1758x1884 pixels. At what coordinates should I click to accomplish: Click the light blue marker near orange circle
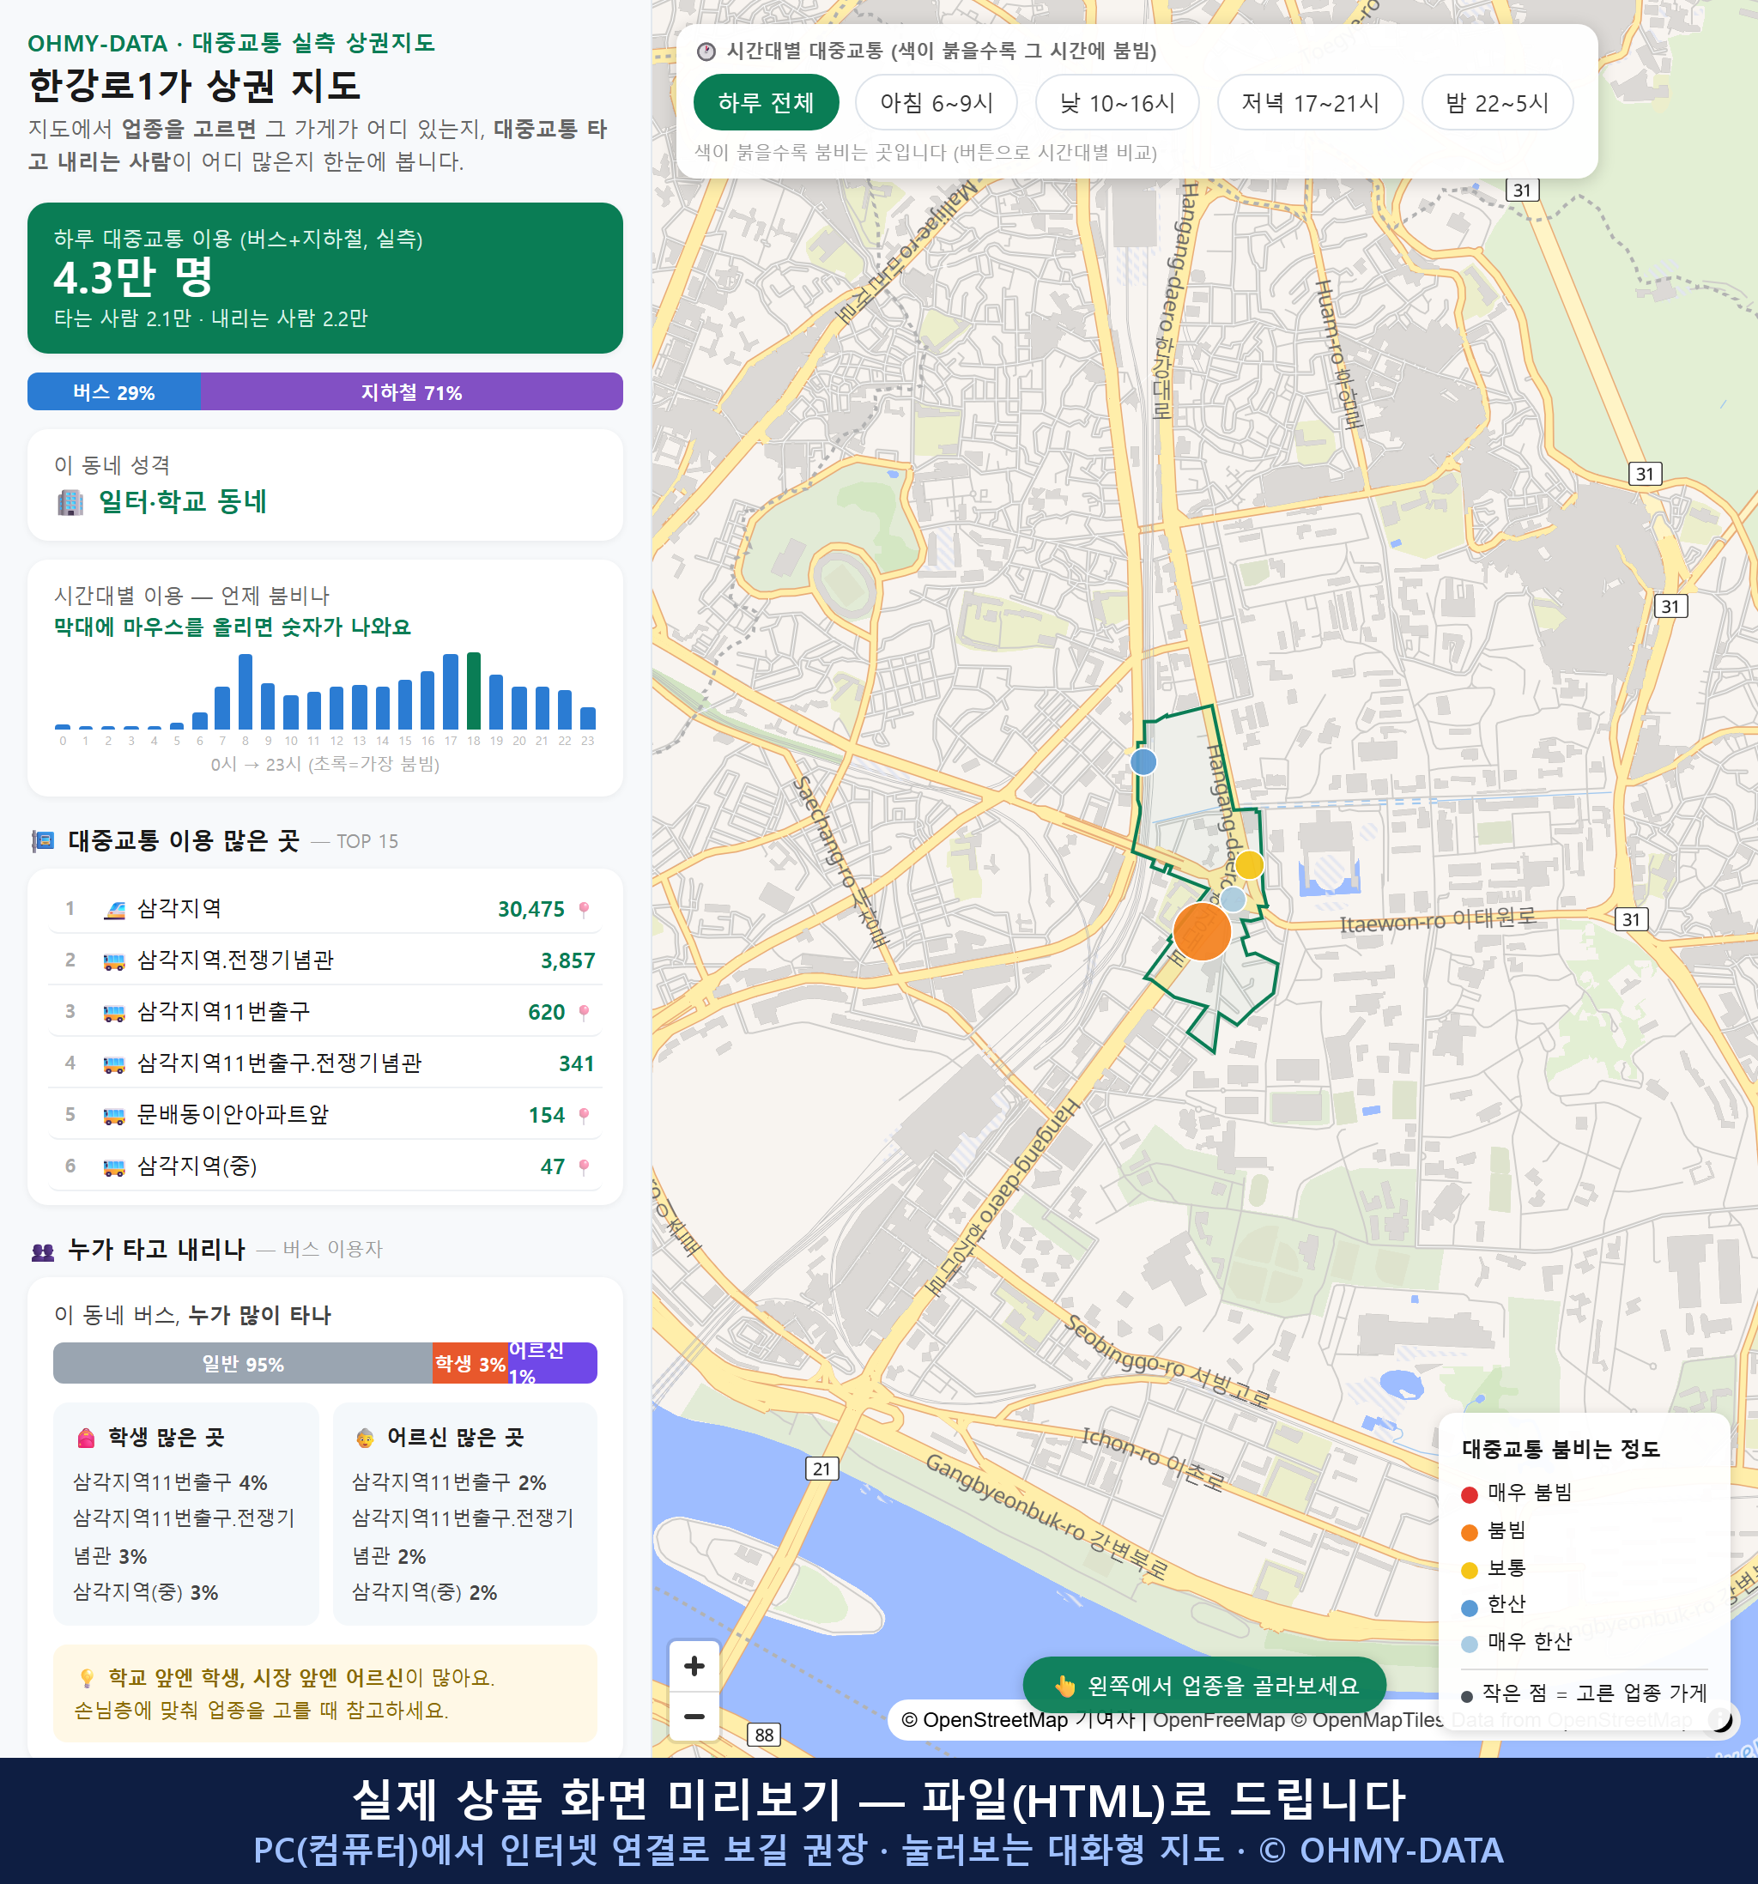click(x=1232, y=898)
